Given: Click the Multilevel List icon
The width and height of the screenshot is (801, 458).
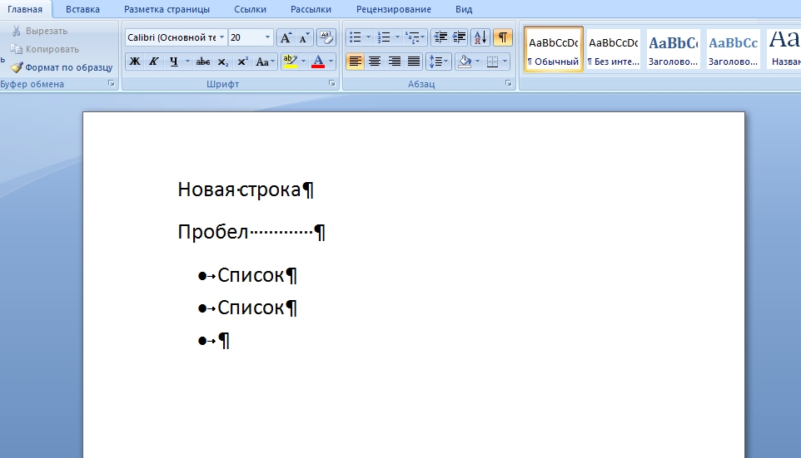Looking at the screenshot, I should pos(411,37).
